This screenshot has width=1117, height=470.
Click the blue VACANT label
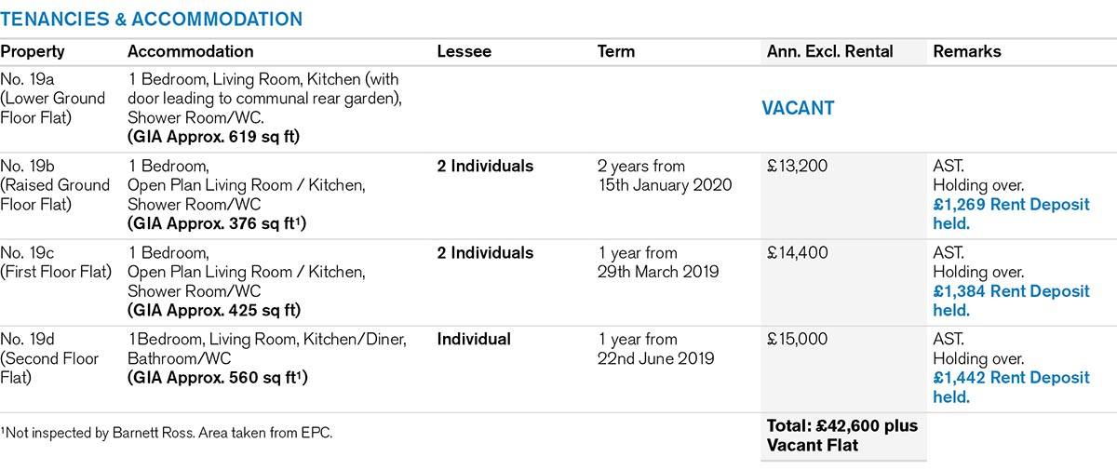tap(798, 108)
